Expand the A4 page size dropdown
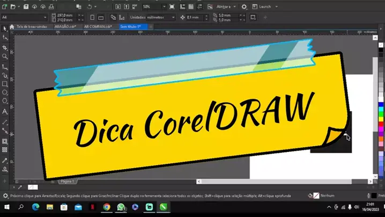Screen dimensions: 385x217 tap(21, 17)
